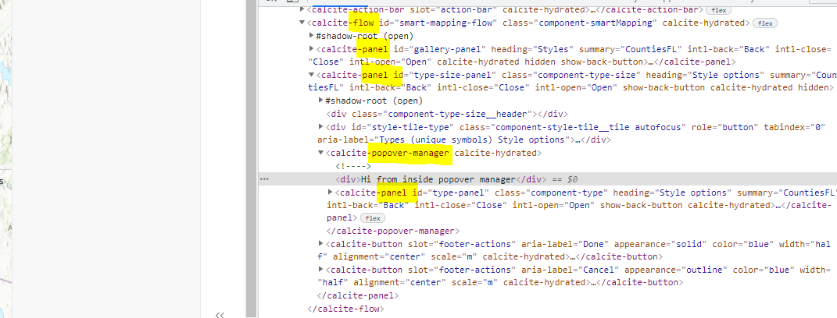Open the three-dot actions for selected row
This screenshot has height=318, width=837.
click(264, 179)
